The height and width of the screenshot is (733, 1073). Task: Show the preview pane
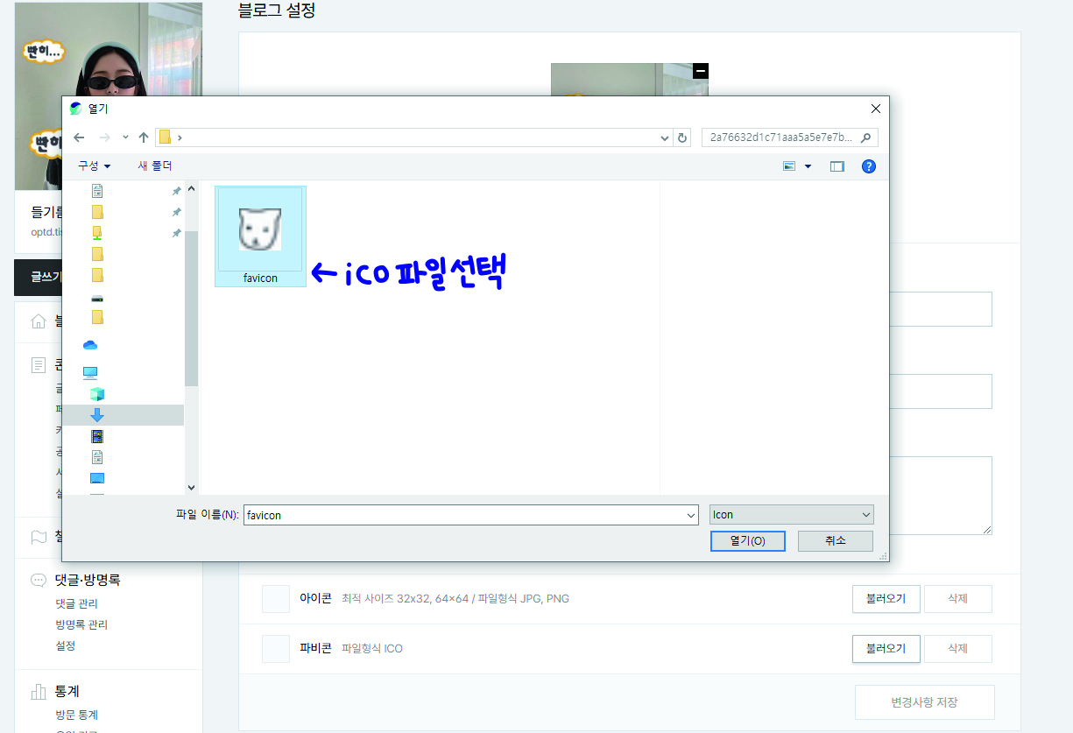point(837,166)
